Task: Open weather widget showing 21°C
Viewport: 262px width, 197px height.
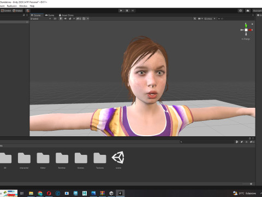Action: click(245, 193)
